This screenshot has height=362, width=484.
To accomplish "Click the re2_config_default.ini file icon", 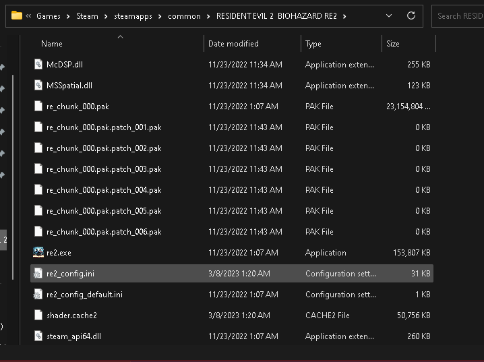I will coord(38,295).
